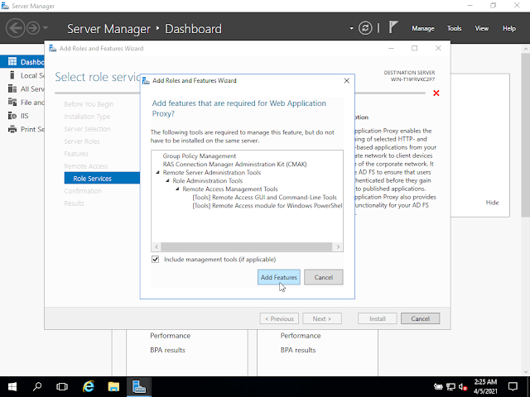530x397 pixels.
Task: Open the Tools menu in Server Manager
Action: click(x=454, y=28)
